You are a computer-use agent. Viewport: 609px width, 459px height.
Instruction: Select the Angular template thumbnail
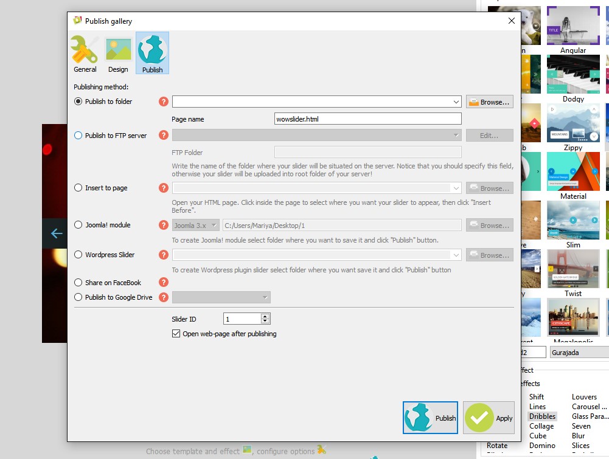click(573, 26)
